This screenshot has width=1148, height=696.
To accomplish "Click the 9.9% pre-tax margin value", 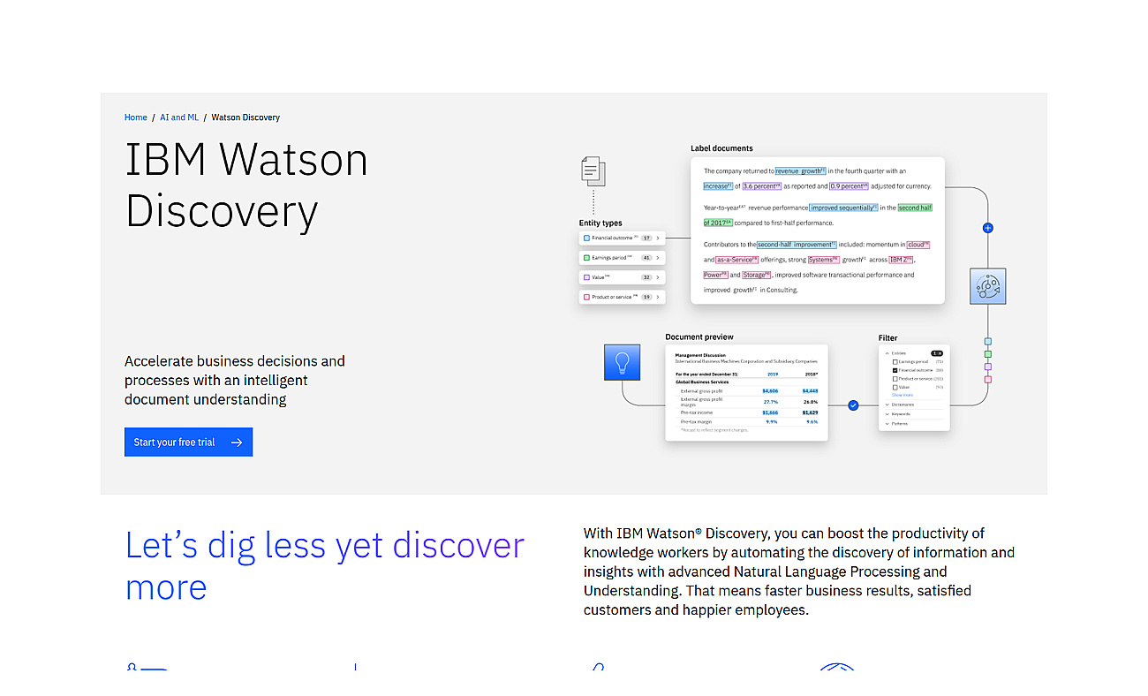I will (x=772, y=422).
